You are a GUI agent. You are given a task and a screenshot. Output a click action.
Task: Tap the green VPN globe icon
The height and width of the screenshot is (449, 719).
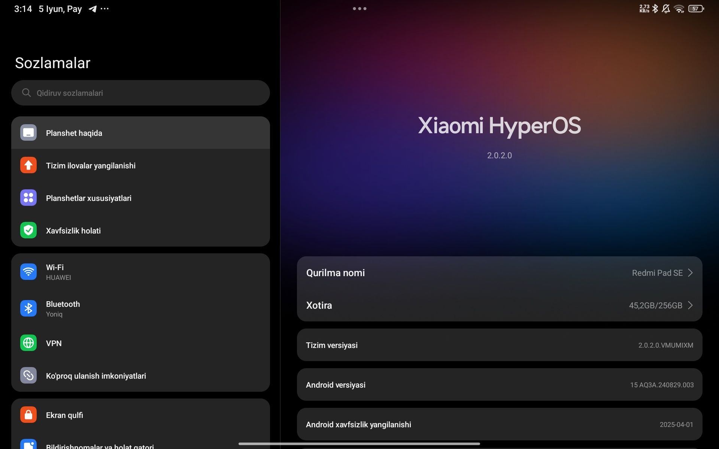click(28, 343)
